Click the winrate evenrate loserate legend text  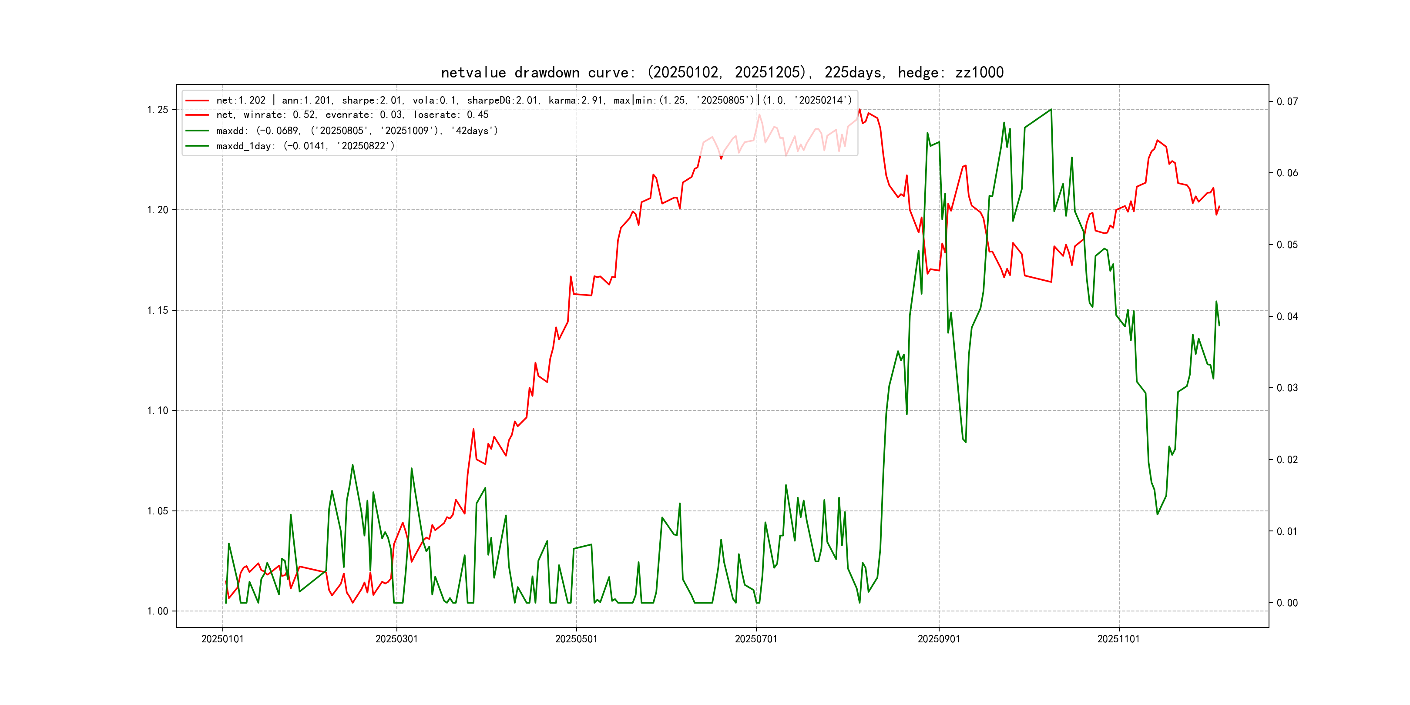pos(352,115)
